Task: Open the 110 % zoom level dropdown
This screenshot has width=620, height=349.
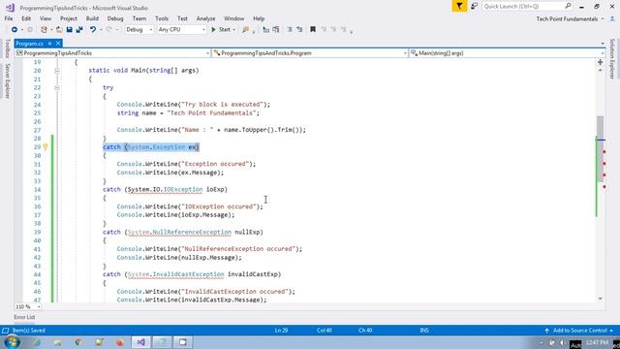Action: (x=28, y=306)
